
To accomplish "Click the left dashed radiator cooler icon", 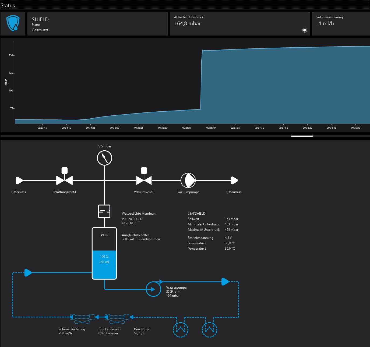I will 181,330.
